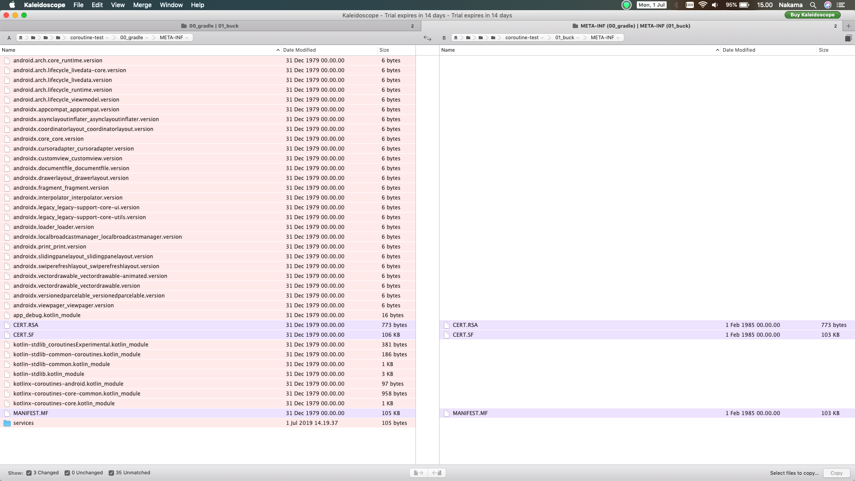The height and width of the screenshot is (481, 855).
Task: Click the copy to left arrow icon
Action: click(x=437, y=473)
